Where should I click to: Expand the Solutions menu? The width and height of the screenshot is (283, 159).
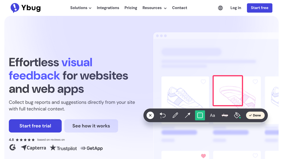point(81,8)
